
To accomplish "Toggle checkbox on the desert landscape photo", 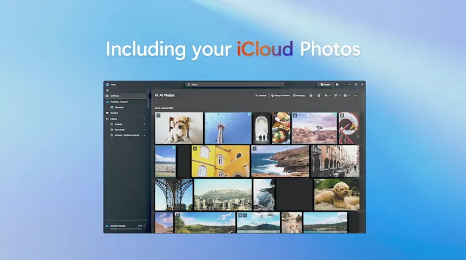I will click(x=295, y=115).
